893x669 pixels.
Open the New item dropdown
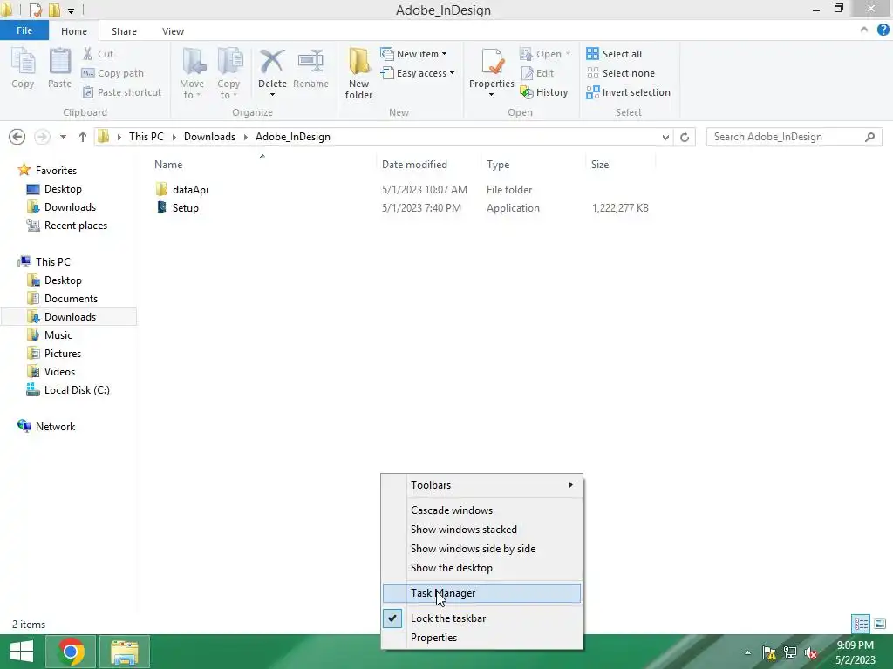pyautogui.click(x=413, y=54)
